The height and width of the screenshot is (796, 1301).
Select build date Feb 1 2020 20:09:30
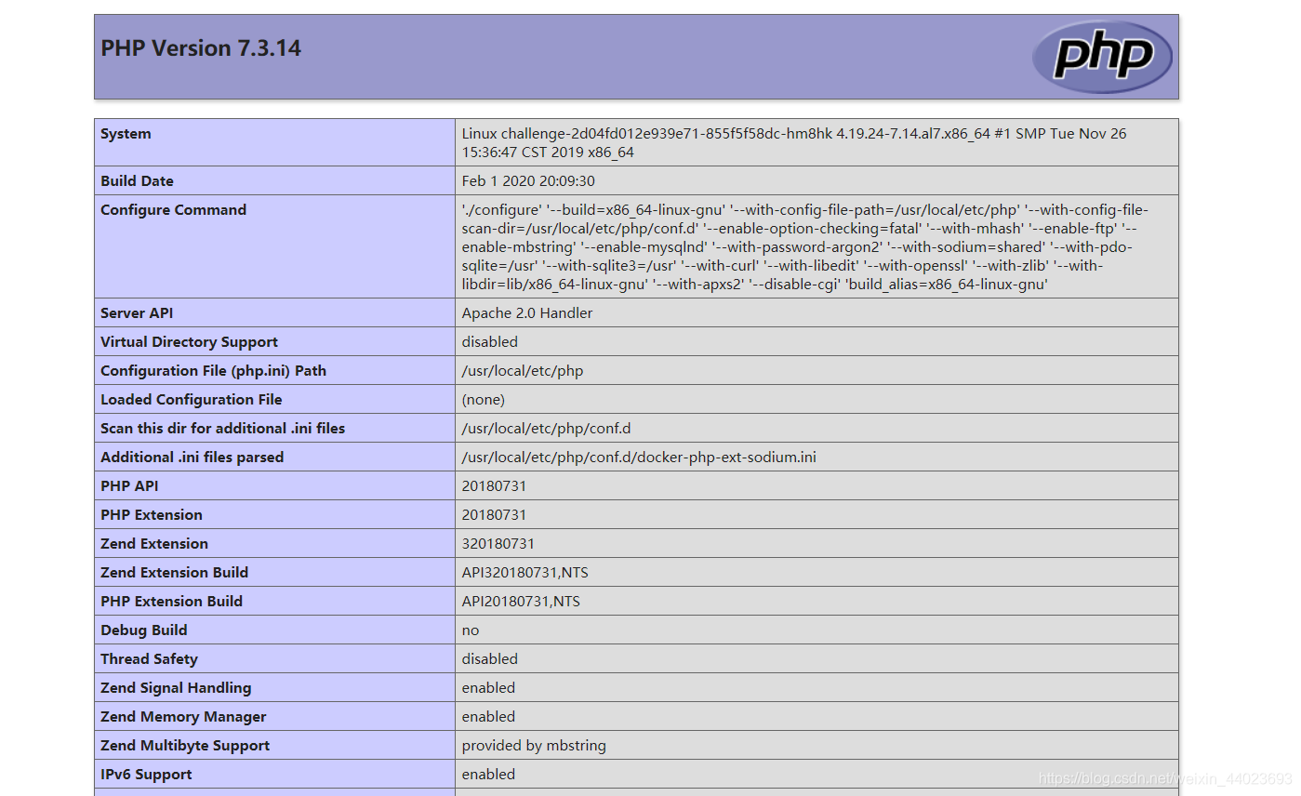(528, 181)
